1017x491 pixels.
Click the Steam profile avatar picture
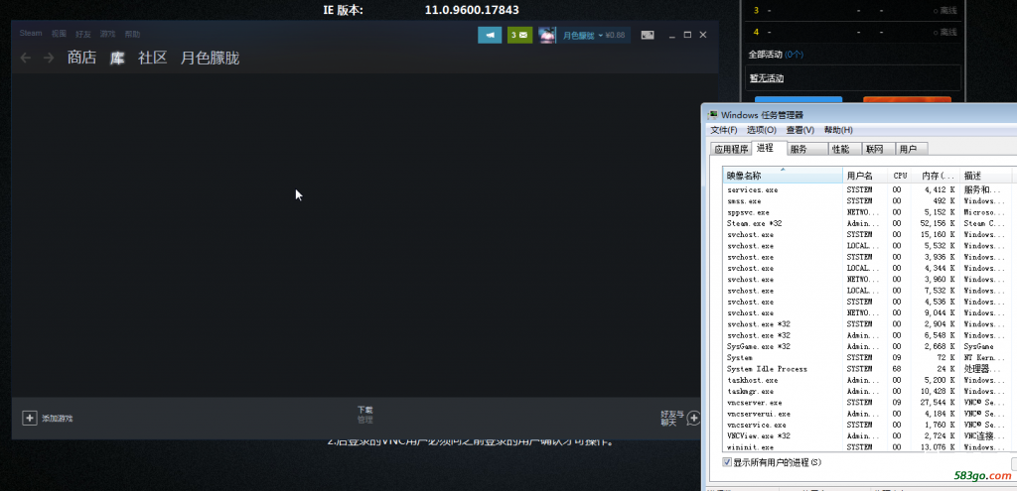point(547,35)
